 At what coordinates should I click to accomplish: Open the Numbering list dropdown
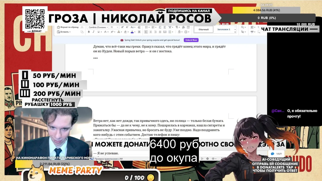[x=156, y=27]
